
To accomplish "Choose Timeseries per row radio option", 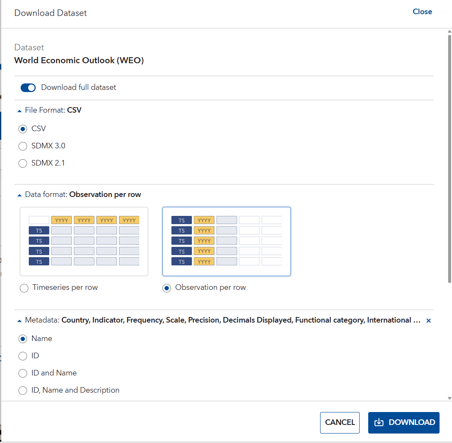I will pos(24,288).
